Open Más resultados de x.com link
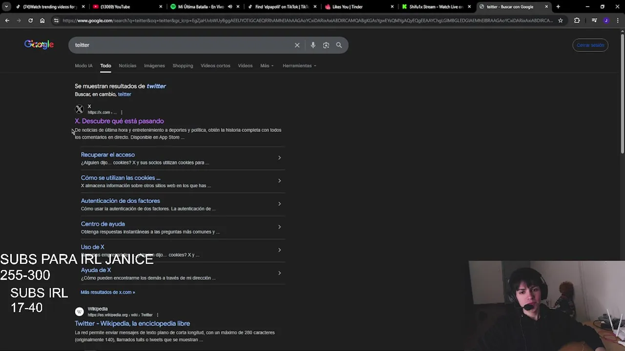 click(108, 292)
